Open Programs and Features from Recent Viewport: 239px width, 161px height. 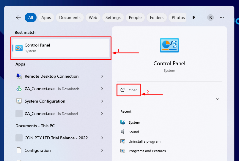(147, 151)
